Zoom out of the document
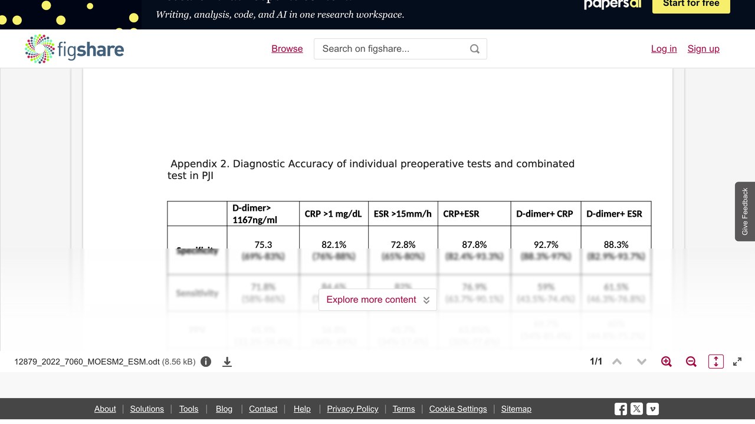Viewport: 755px width, 424px height. click(x=691, y=362)
